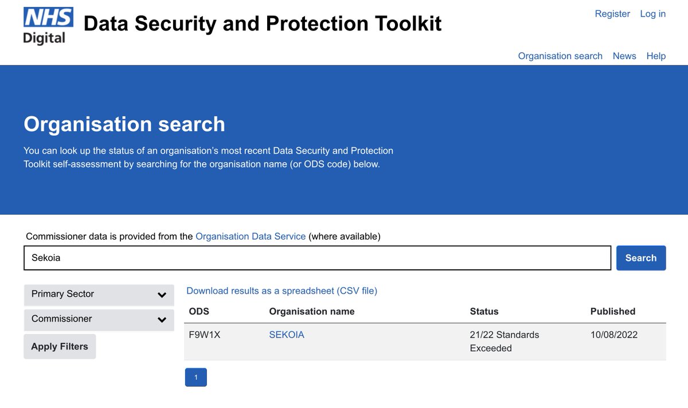688x408 pixels.
Task: Click the Status column header
Action: (x=484, y=312)
